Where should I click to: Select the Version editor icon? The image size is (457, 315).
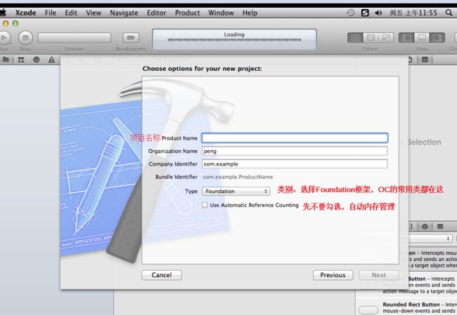[386, 38]
